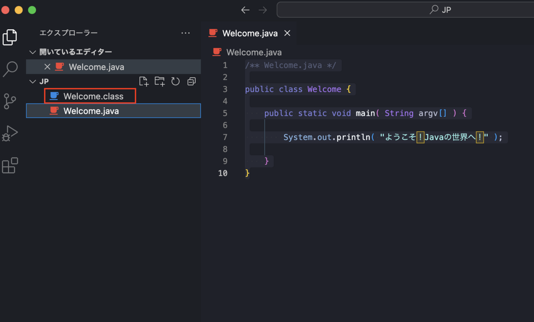Click the string ようこそ!Javaの世界へ!
Viewport: 534px width, 322px height.
coord(434,137)
